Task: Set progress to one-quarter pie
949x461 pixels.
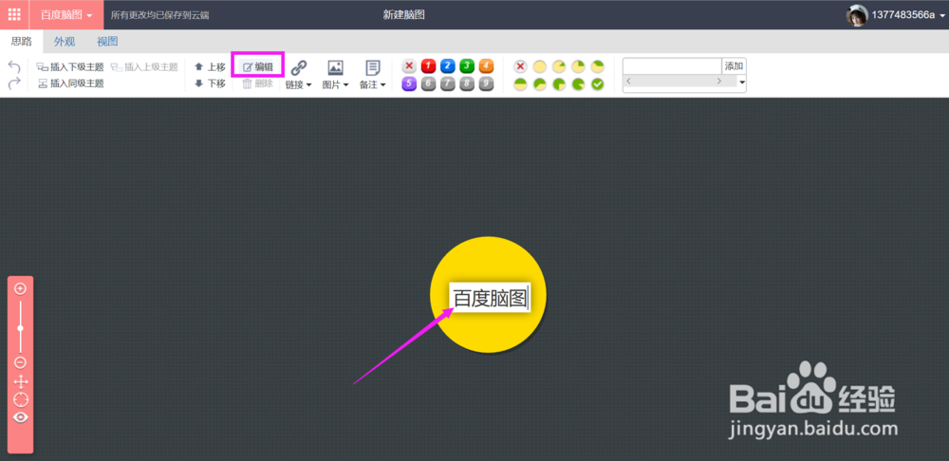Action: click(578, 66)
